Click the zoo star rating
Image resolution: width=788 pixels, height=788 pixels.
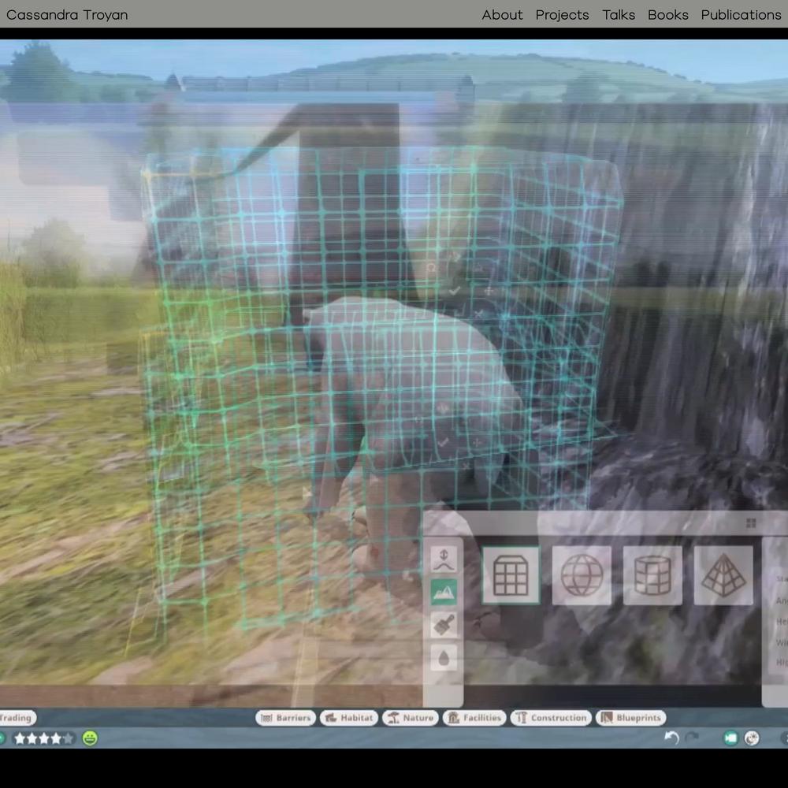pos(43,738)
